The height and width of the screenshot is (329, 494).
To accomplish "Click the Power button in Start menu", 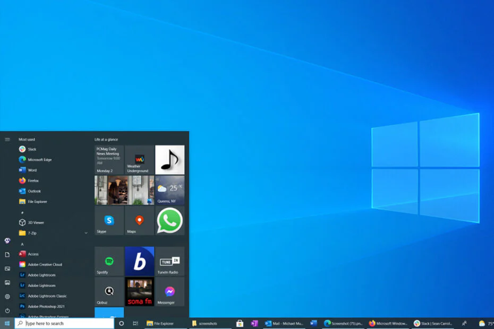I will pyautogui.click(x=7, y=311).
